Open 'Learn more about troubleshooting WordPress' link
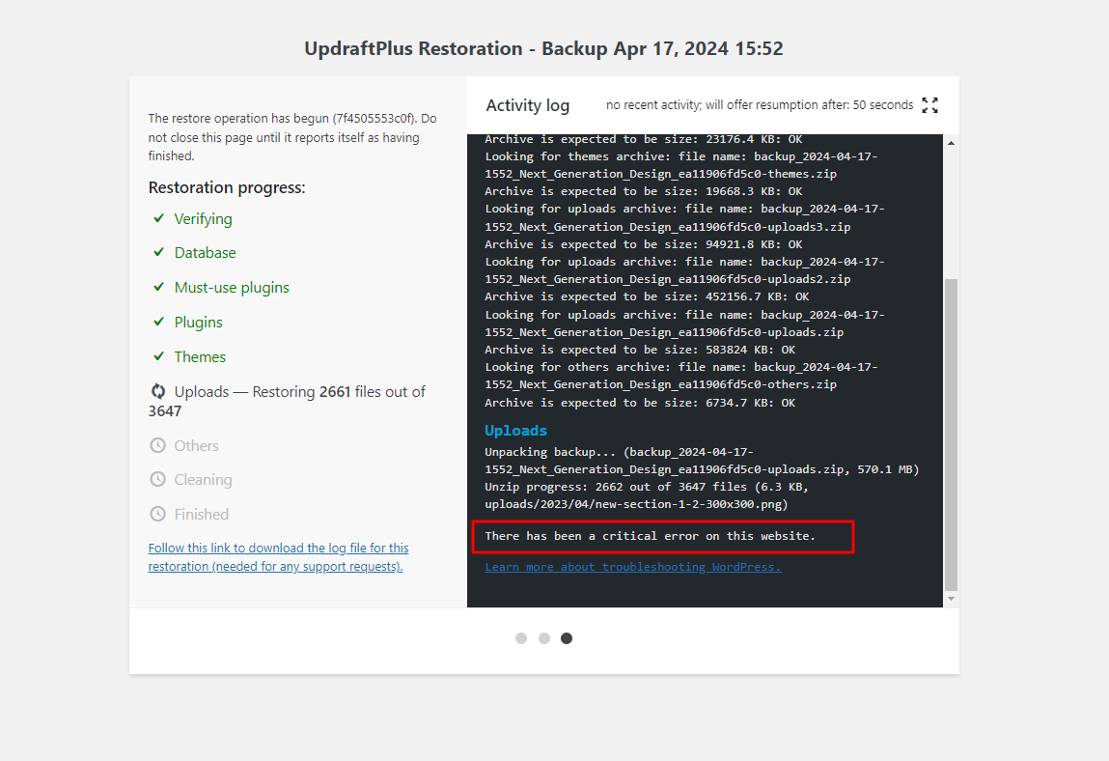The width and height of the screenshot is (1109, 761). (x=633, y=567)
